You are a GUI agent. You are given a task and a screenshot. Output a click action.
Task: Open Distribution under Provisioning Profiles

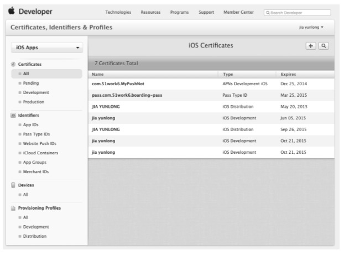(x=36, y=236)
